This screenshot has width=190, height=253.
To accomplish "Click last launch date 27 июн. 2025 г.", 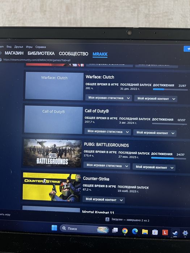I will click(128, 157).
